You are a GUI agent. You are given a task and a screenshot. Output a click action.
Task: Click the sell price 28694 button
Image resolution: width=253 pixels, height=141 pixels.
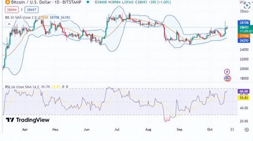[x=12, y=10]
